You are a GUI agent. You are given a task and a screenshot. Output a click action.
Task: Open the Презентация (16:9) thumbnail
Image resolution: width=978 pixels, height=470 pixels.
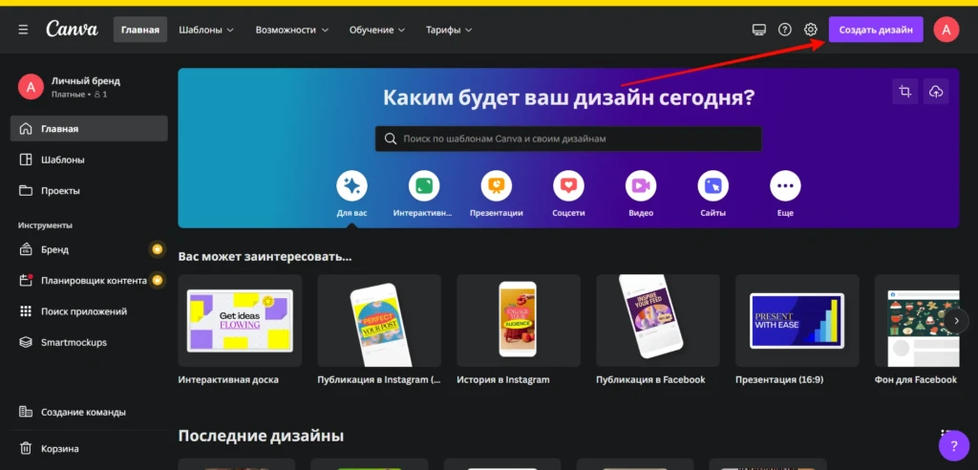click(x=797, y=320)
